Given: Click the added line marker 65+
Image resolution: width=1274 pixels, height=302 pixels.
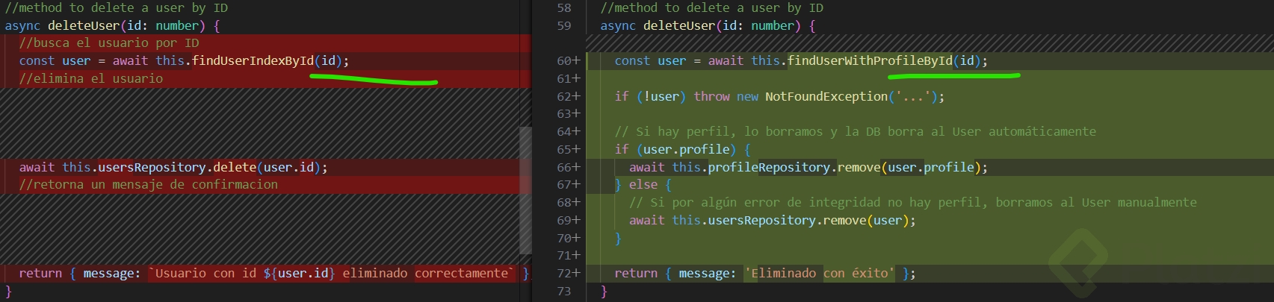Looking at the screenshot, I should [569, 150].
